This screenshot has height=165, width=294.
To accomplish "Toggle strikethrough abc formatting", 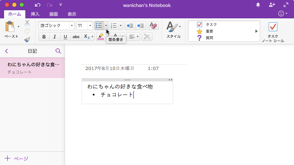I will click(x=76, y=37).
